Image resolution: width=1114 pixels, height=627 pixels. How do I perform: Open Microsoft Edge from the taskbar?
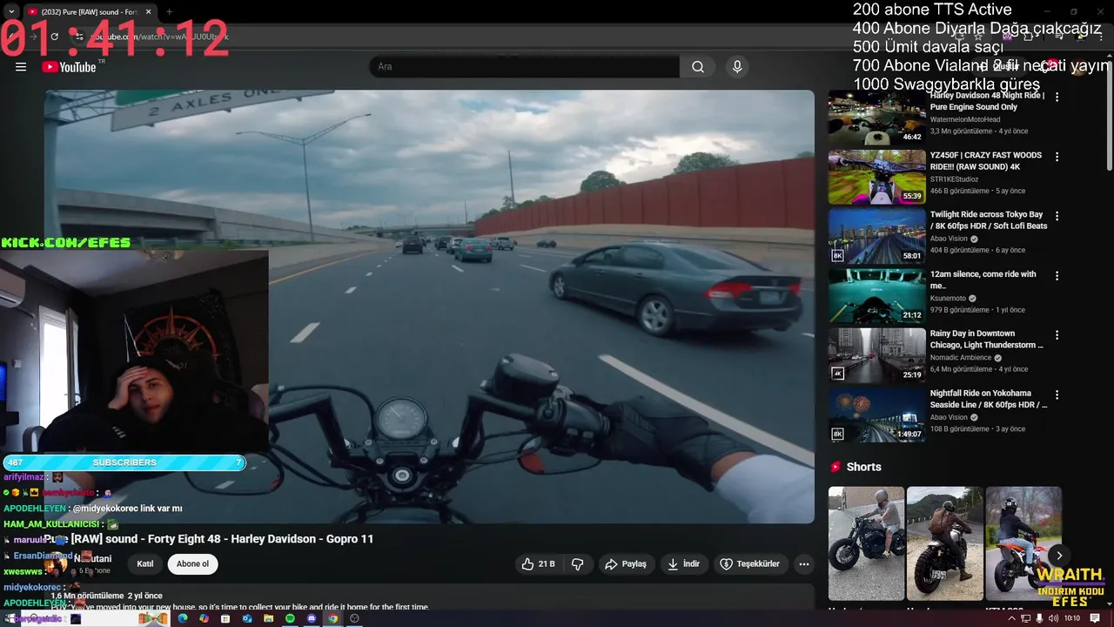183,618
